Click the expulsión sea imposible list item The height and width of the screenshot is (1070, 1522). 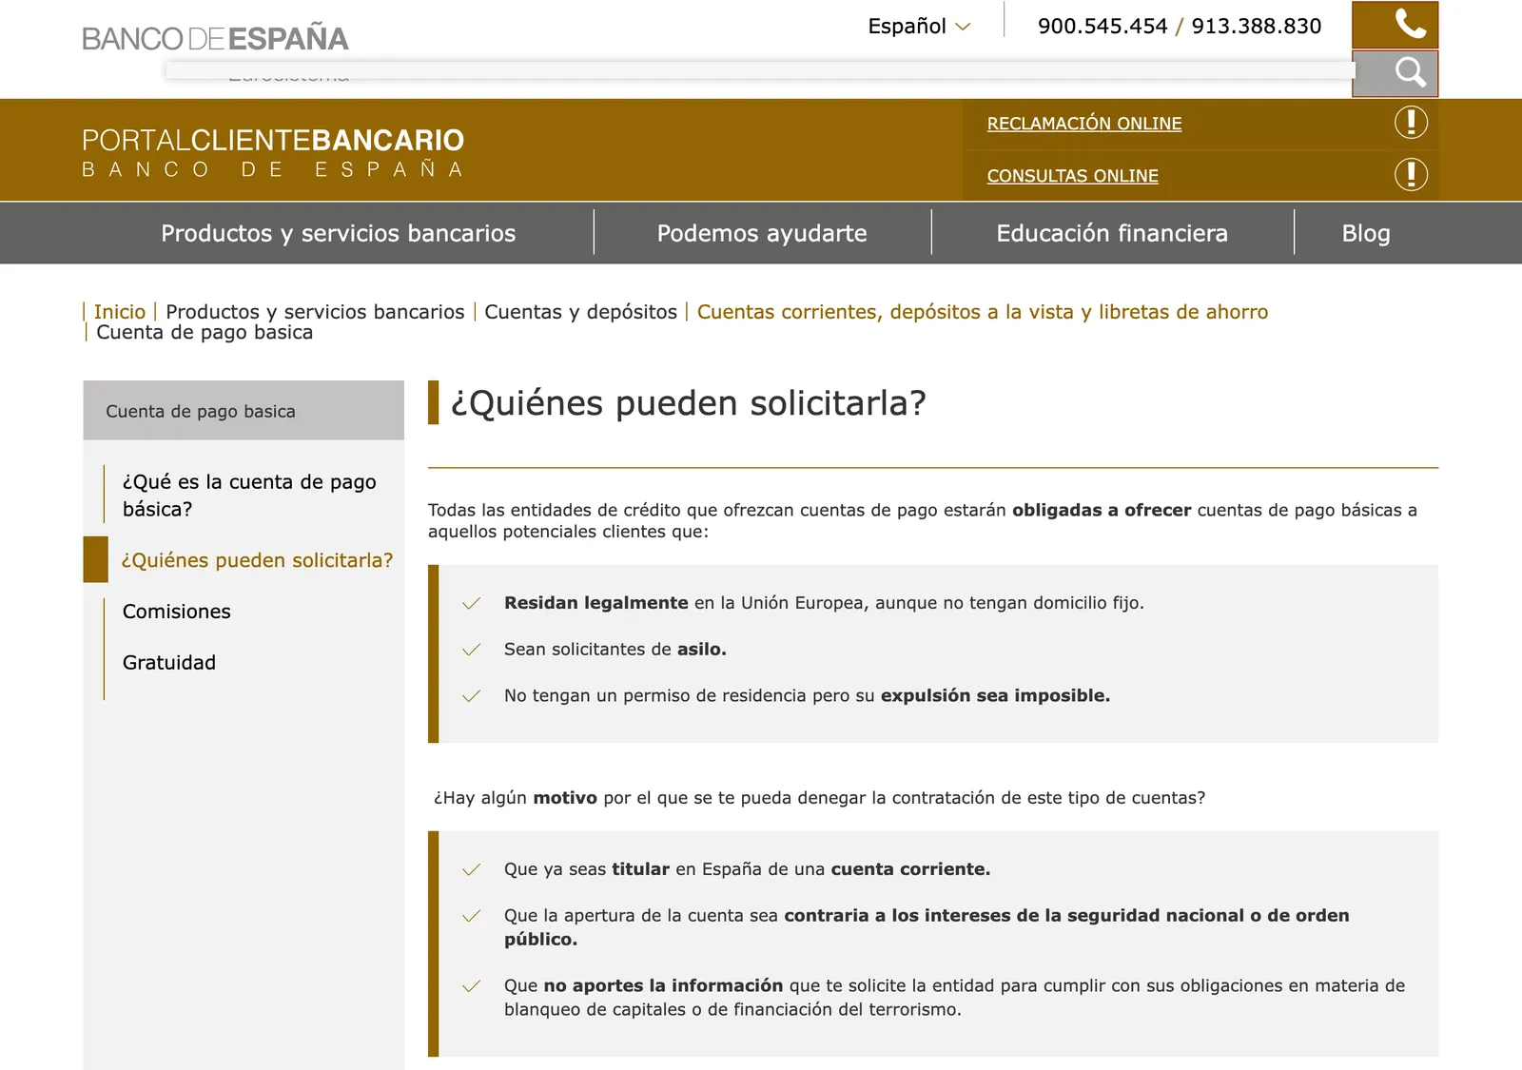click(807, 696)
